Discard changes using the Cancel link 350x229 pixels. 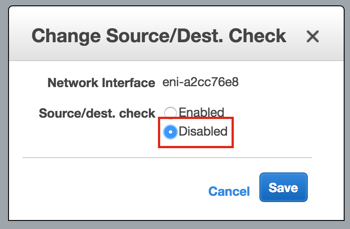pos(229,191)
